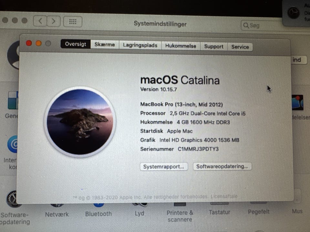Open Pegefelt preferences
310x232 pixels.
(x=259, y=212)
